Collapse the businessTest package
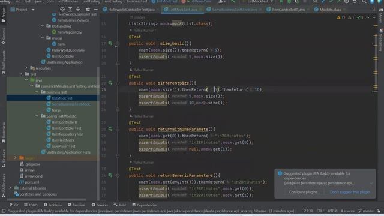 point(37,92)
